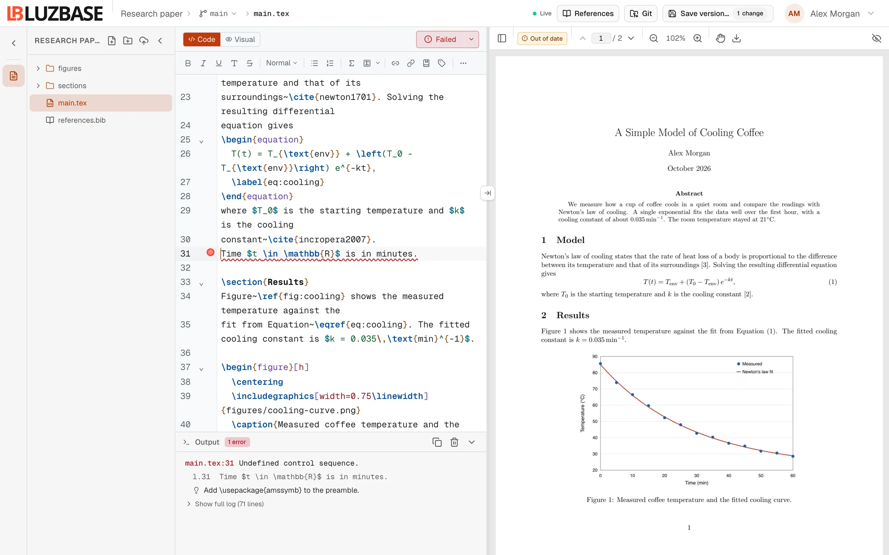This screenshot has width=889, height=555.
Task: Create a new folder in file tree
Action: (127, 41)
